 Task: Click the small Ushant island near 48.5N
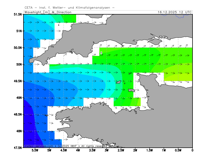click(x=46, y=115)
